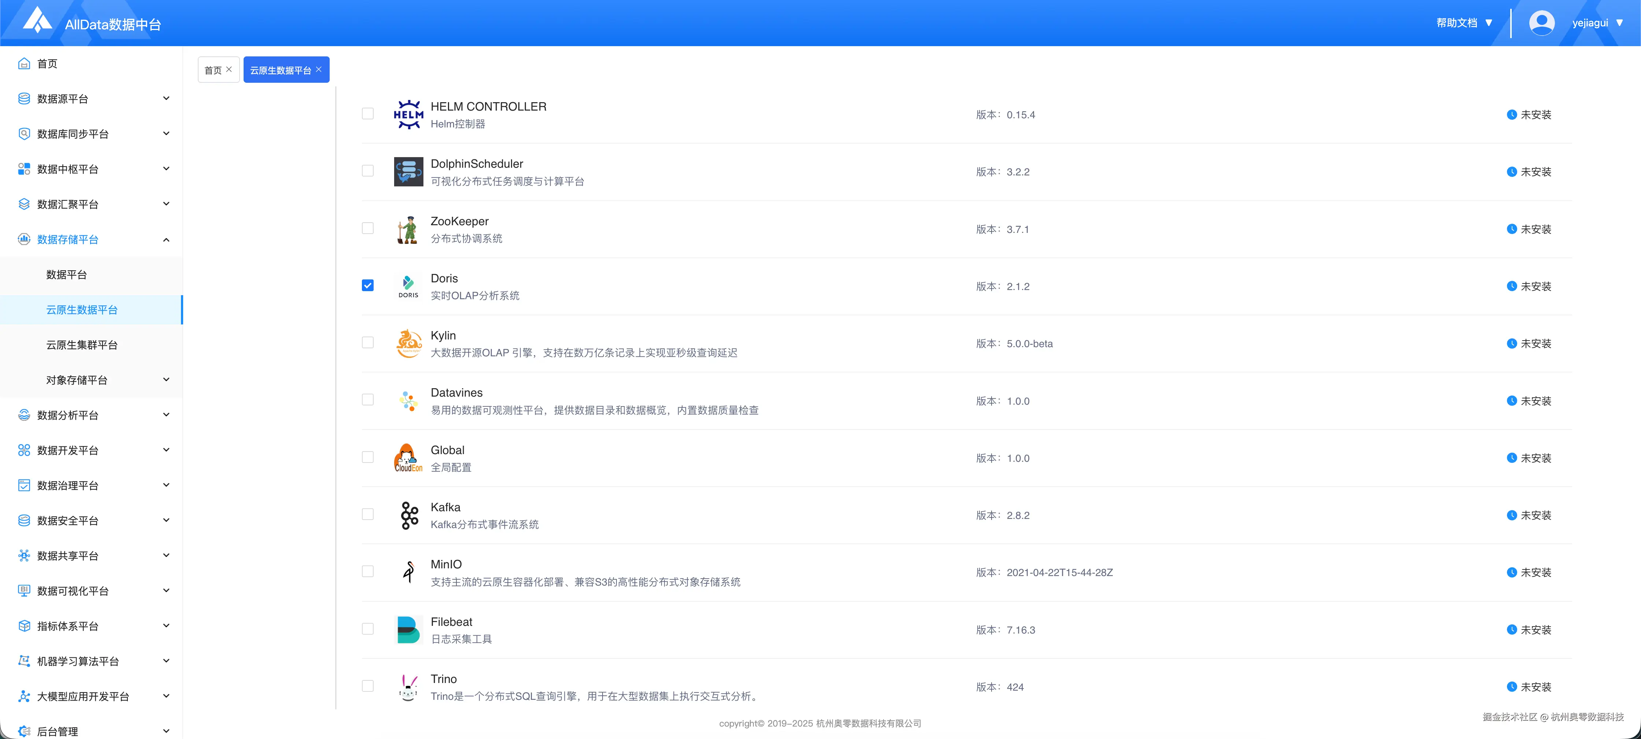Switch to the 首页 tab
The height and width of the screenshot is (739, 1641).
tap(213, 70)
